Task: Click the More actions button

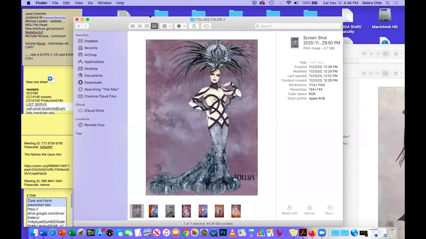Action: (329, 210)
